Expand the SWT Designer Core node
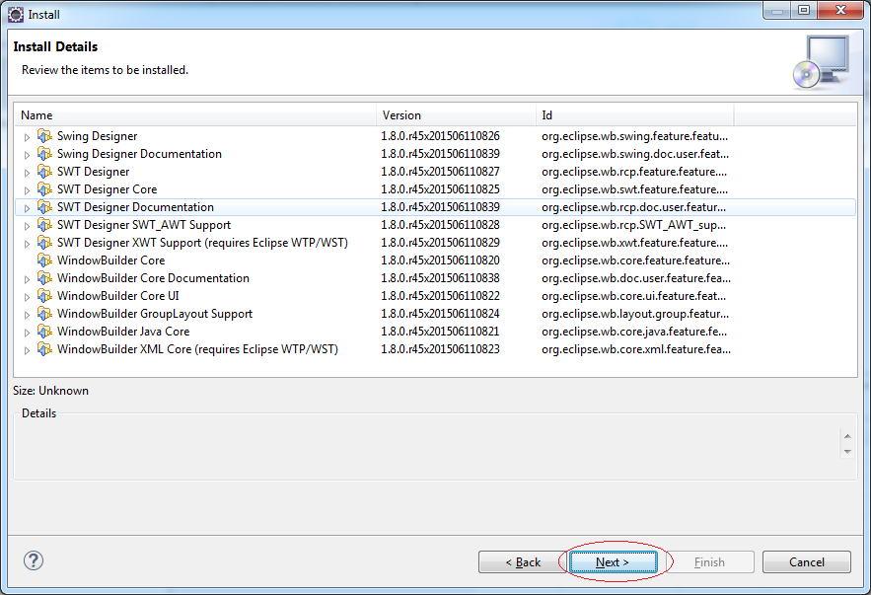The width and height of the screenshot is (871, 595). [27, 190]
